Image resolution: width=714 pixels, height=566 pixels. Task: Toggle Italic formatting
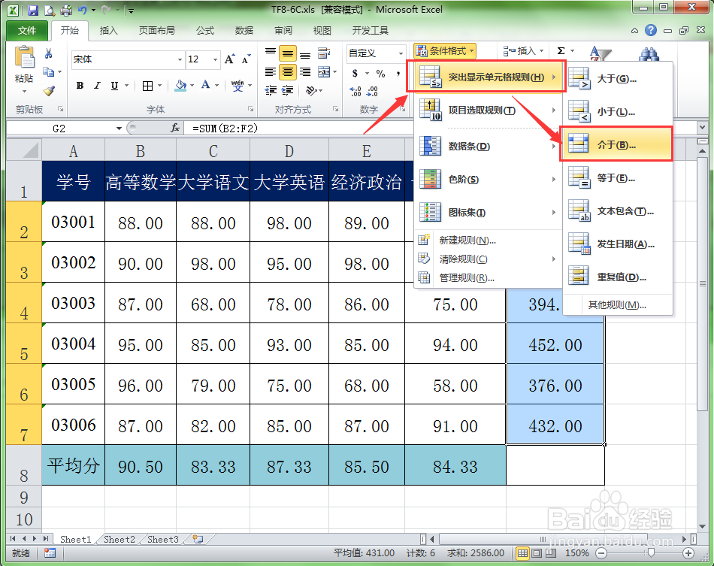(96, 86)
